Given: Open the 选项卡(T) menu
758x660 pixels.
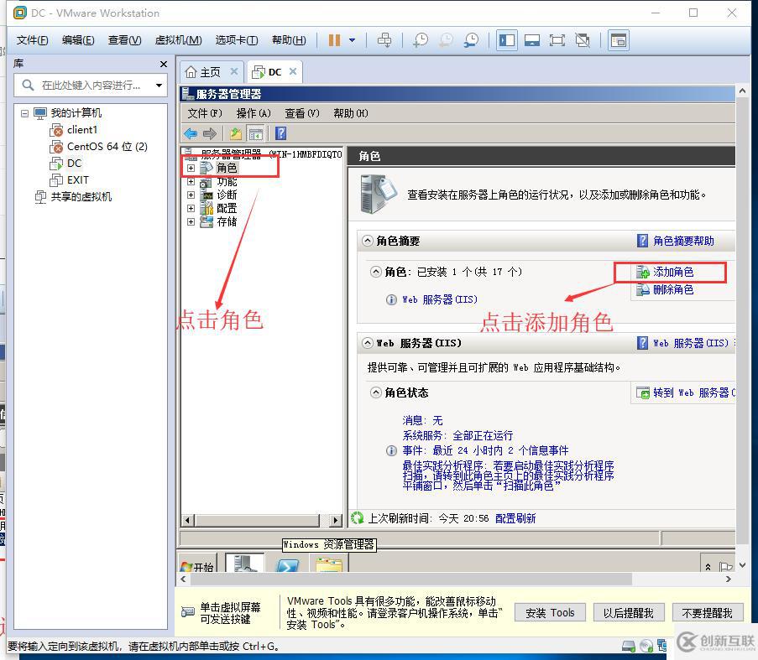Looking at the screenshot, I should [237, 40].
